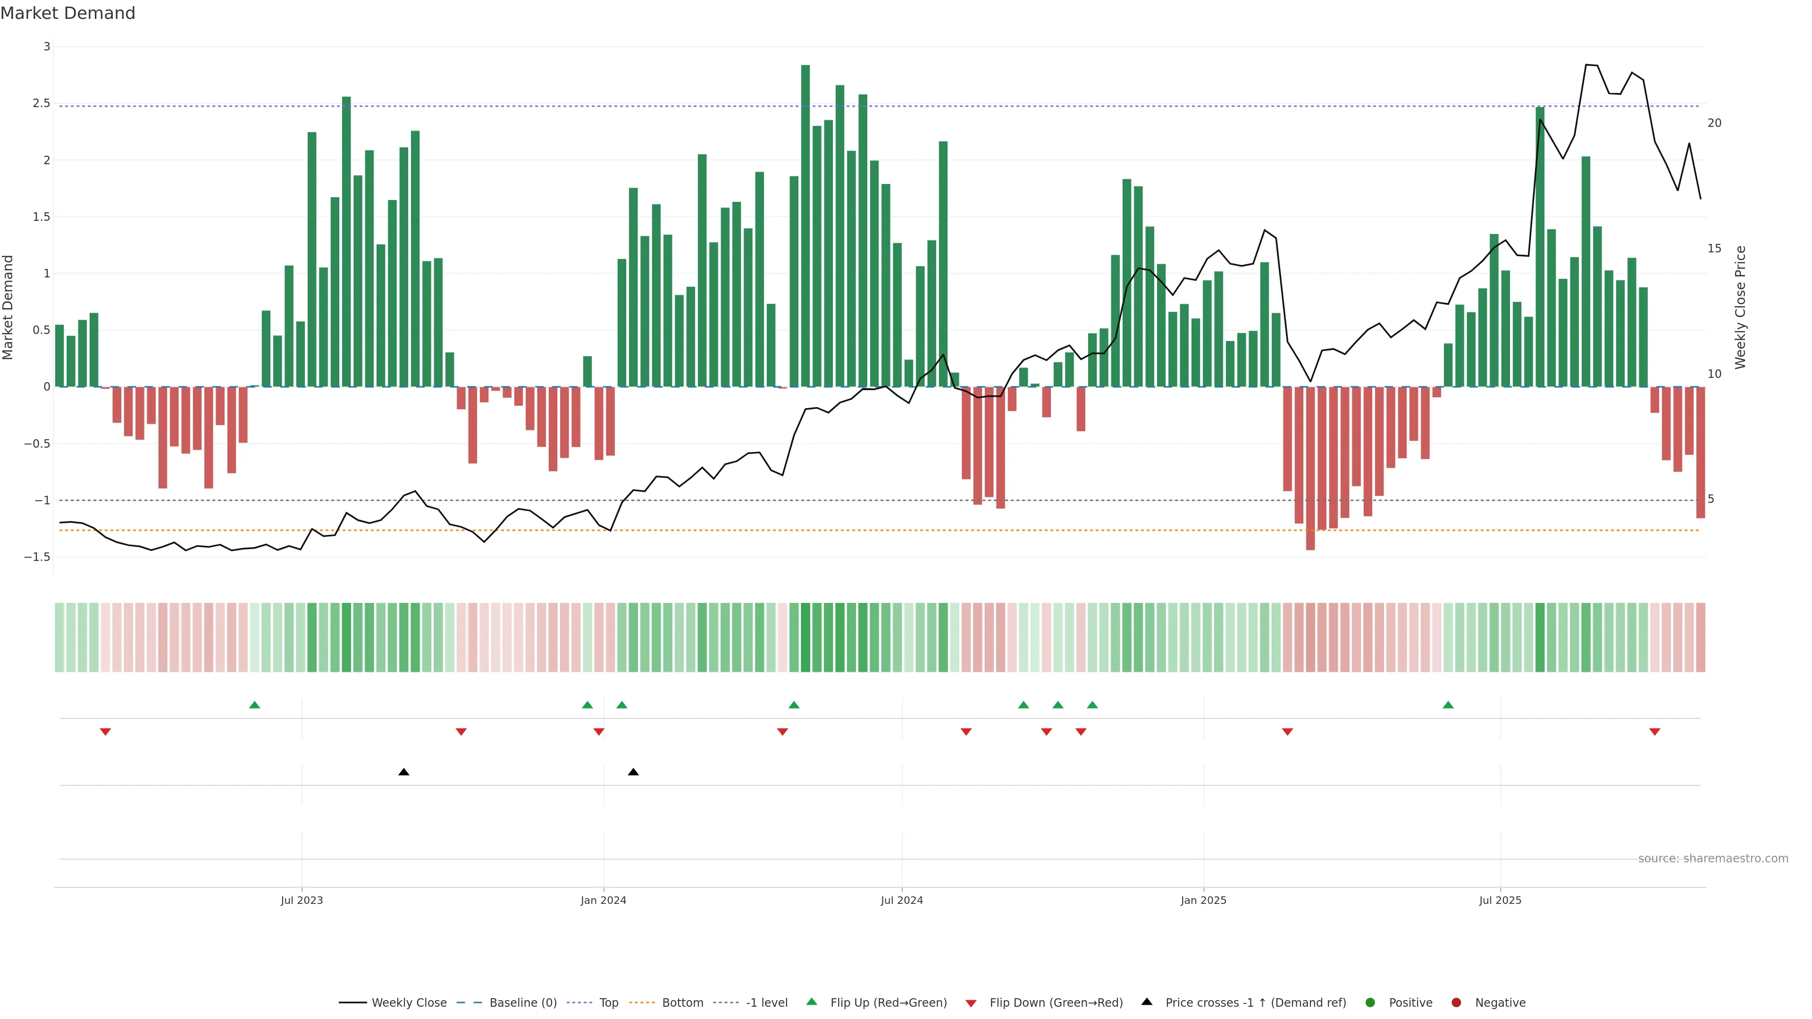Image resolution: width=1812 pixels, height=1019 pixels.
Task: Click the green Flip Up triangle legend icon
Action: tap(812, 1002)
